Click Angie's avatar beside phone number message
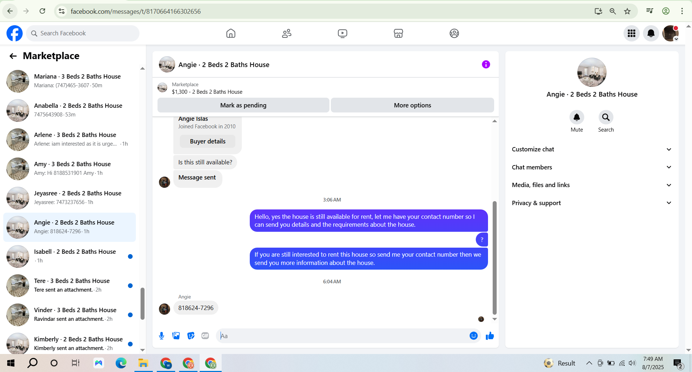The width and height of the screenshot is (692, 372). click(164, 309)
